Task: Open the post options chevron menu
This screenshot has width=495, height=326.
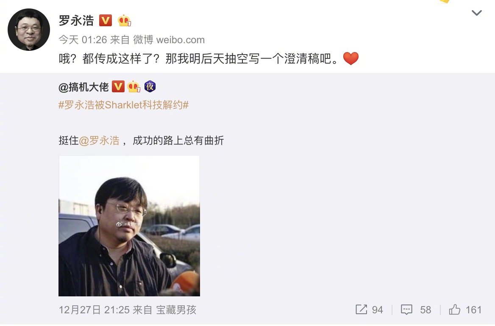Action: pyautogui.click(x=476, y=13)
